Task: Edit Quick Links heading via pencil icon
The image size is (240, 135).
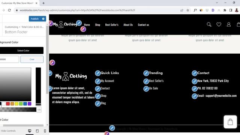Action: (97, 73)
